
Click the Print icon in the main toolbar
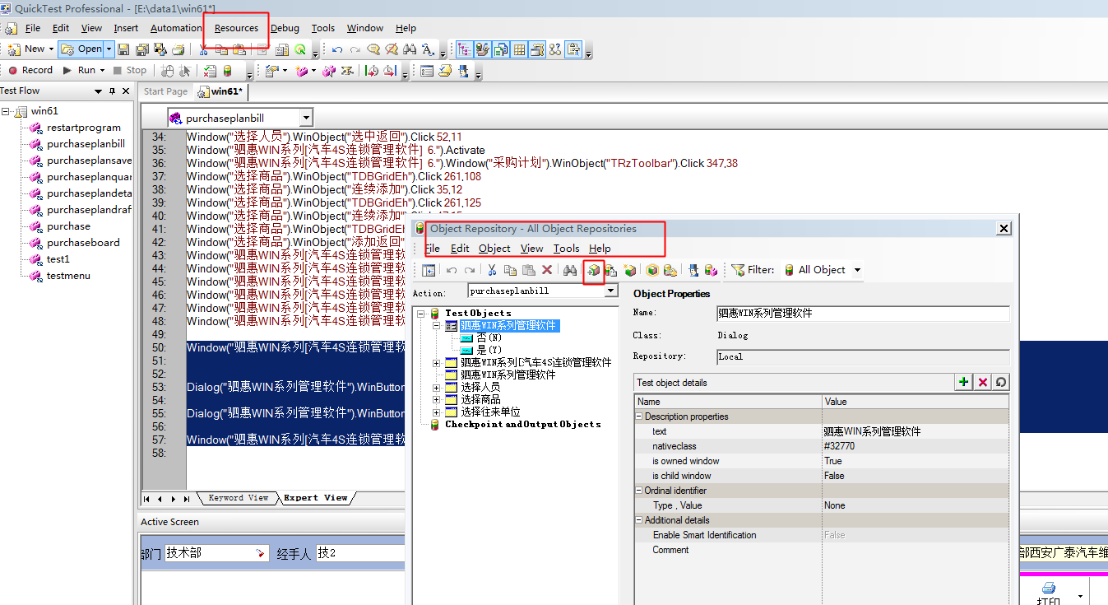178,49
